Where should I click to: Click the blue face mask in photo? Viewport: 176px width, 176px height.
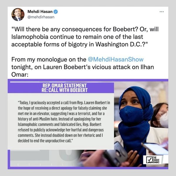click(131, 114)
